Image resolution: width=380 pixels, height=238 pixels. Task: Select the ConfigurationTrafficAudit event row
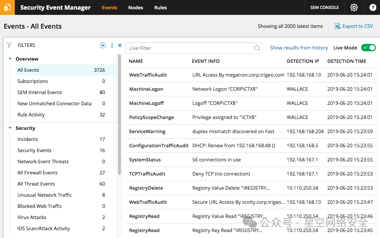pos(250,145)
